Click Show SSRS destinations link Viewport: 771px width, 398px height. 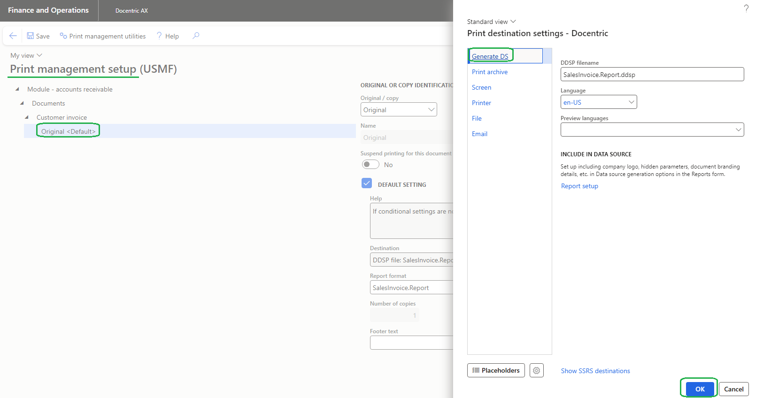(x=595, y=371)
